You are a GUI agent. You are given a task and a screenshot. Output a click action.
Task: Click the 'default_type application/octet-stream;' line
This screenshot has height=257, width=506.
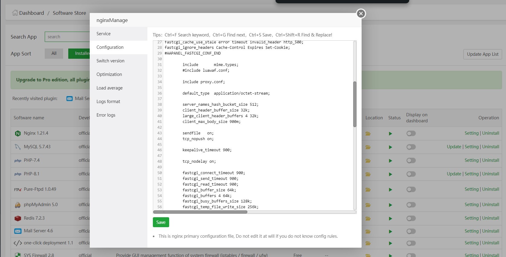coord(226,93)
